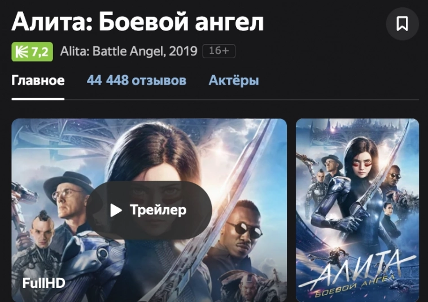Viewport: 428px width, 302px height.
Task: Click the Kinopoisk logo in rating badge
Action: click(x=21, y=51)
